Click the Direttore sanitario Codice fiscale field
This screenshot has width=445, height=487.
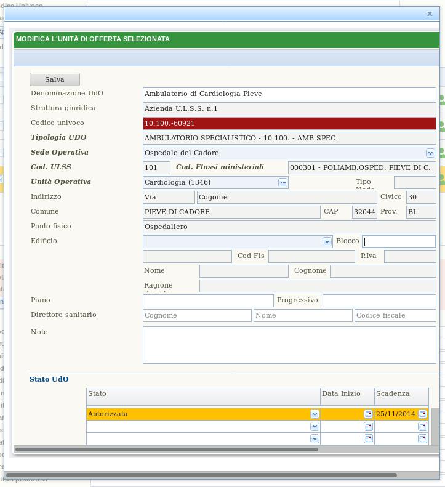tap(395, 316)
